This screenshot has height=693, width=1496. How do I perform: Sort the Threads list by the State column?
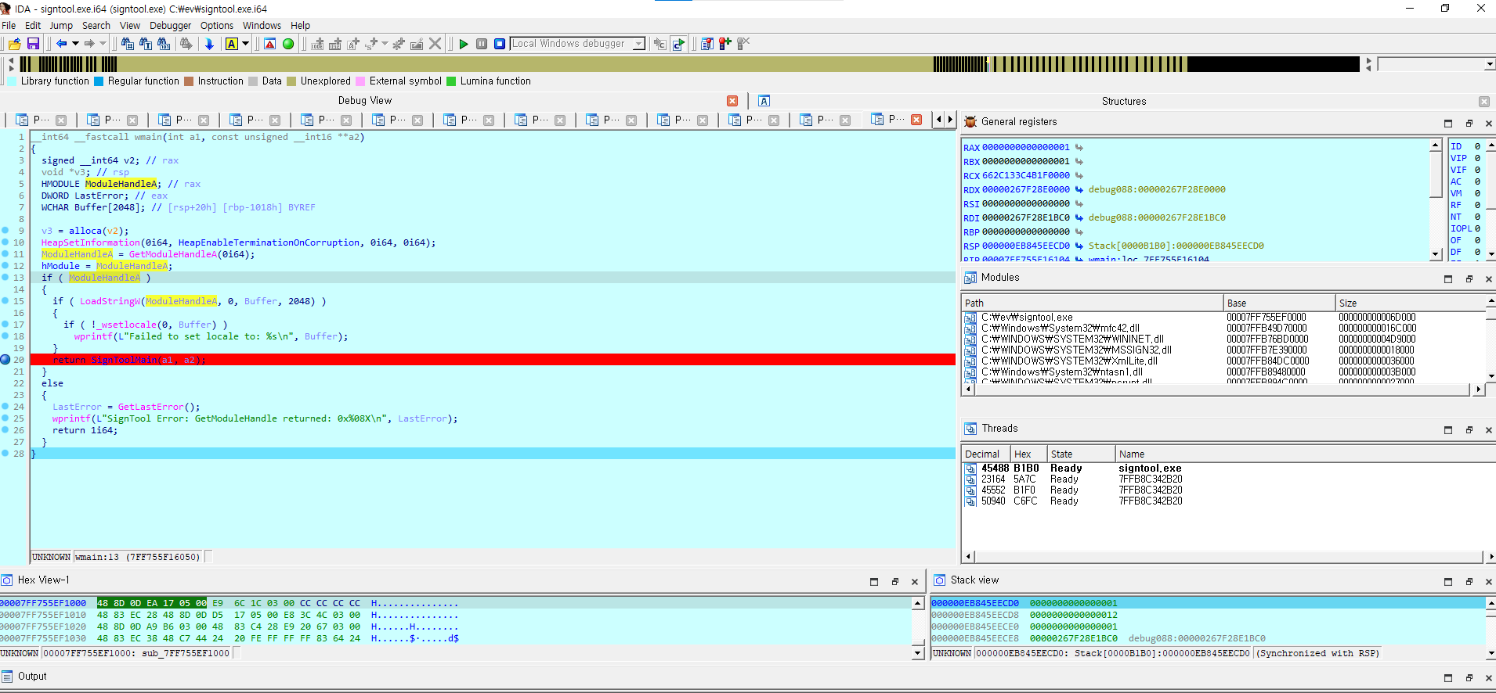[x=1081, y=454]
